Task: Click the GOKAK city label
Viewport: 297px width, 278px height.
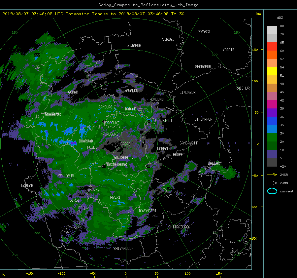Action: (x=73, y=92)
